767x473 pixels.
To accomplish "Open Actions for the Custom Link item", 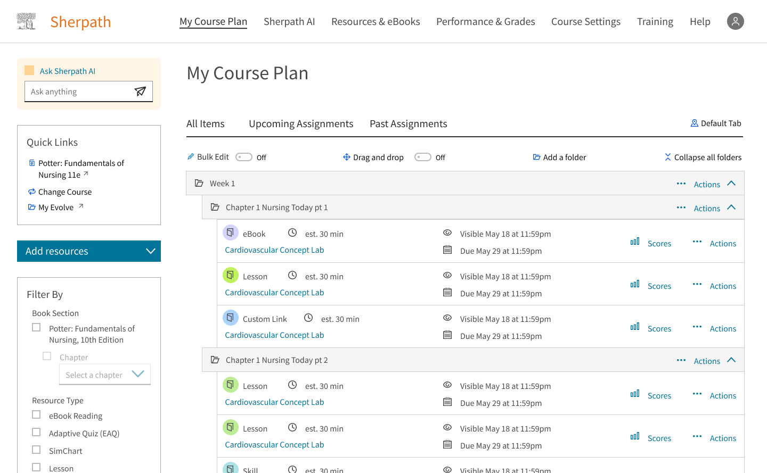I will (x=723, y=328).
